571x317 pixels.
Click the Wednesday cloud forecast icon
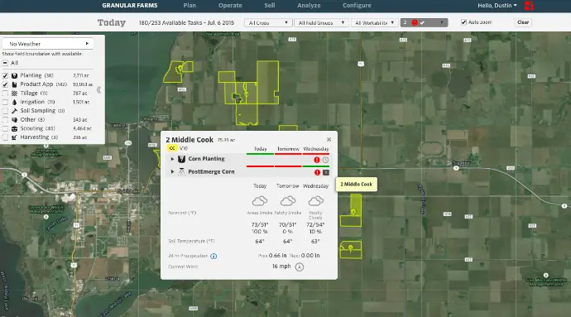point(316,201)
